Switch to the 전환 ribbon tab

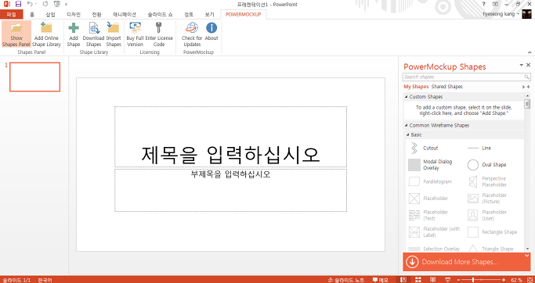pos(96,14)
